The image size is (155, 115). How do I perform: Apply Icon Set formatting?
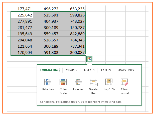[78, 85]
